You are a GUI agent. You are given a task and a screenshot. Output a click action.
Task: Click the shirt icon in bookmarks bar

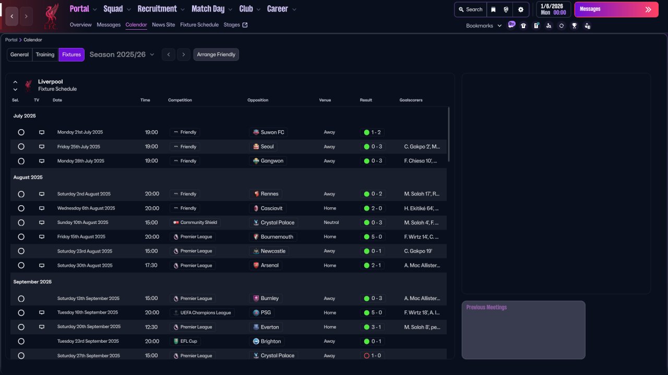523,26
